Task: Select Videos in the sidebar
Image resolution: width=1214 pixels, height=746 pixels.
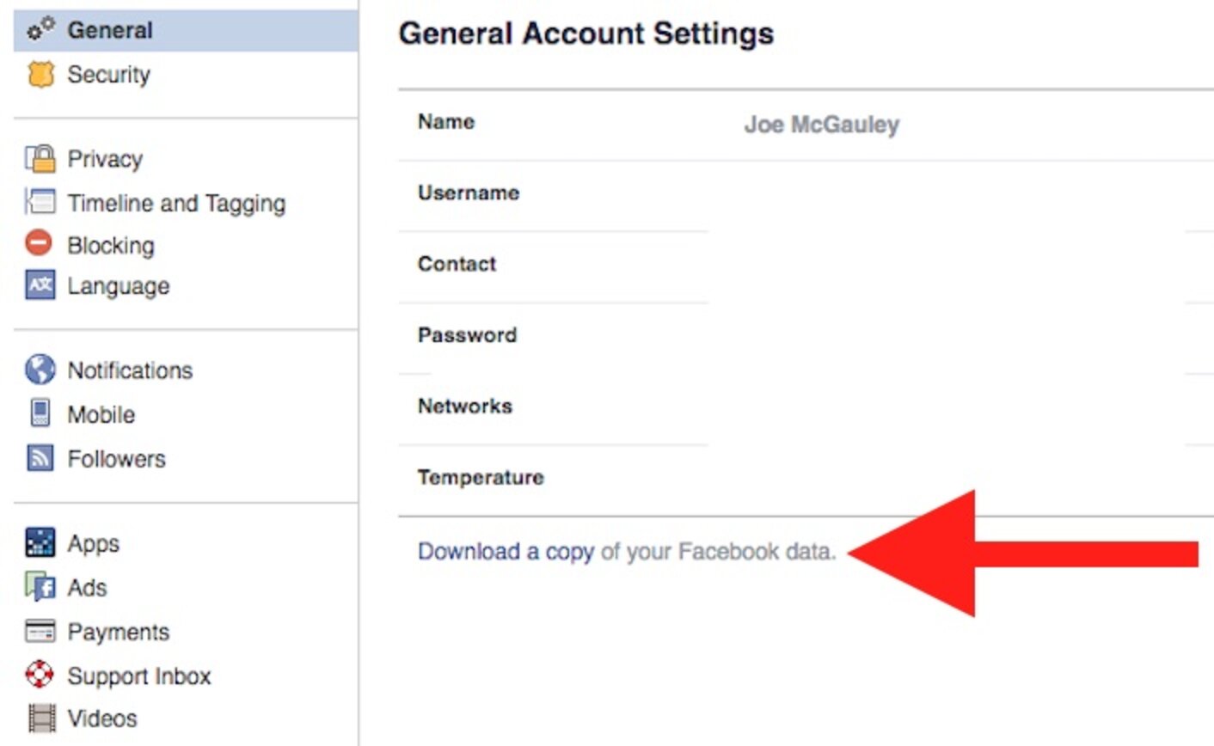Action: [x=101, y=718]
